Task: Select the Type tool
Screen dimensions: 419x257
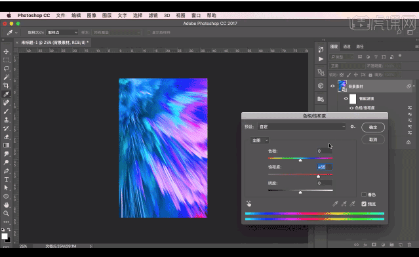Action: tap(6, 179)
